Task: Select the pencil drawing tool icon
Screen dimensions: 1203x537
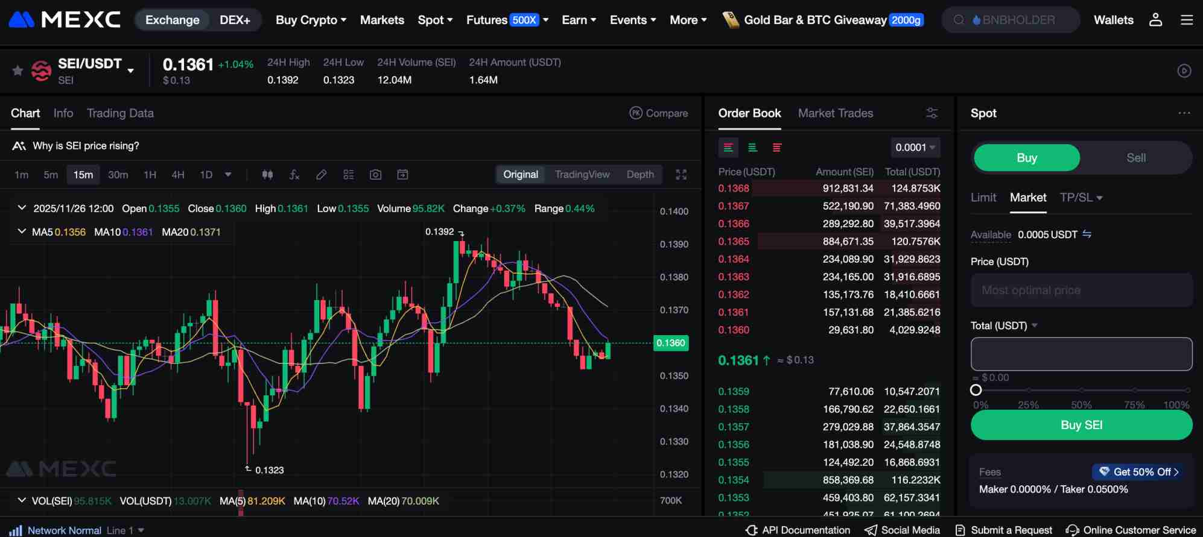Action: point(321,175)
